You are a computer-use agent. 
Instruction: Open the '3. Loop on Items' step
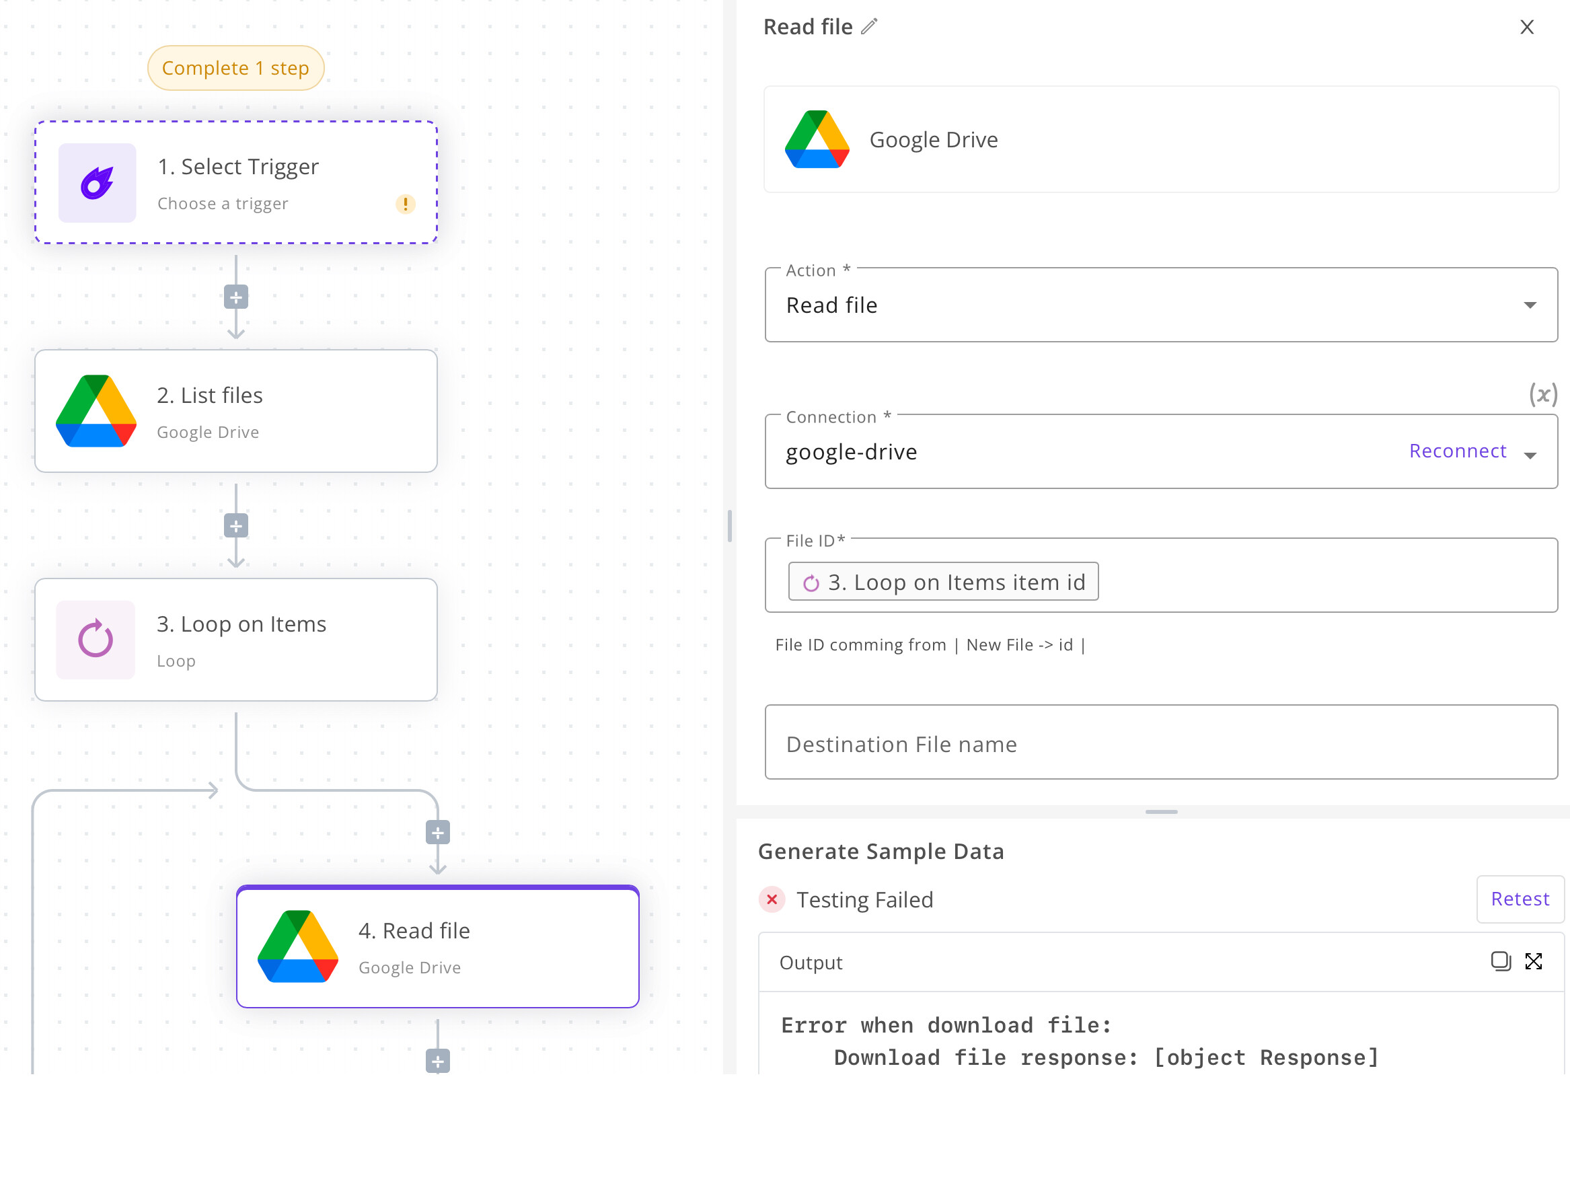[x=235, y=640]
